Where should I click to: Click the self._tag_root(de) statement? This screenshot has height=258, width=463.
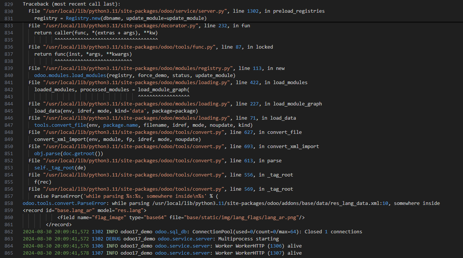click(x=60, y=168)
